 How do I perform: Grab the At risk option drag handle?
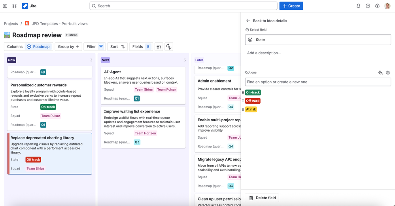coord(243,109)
